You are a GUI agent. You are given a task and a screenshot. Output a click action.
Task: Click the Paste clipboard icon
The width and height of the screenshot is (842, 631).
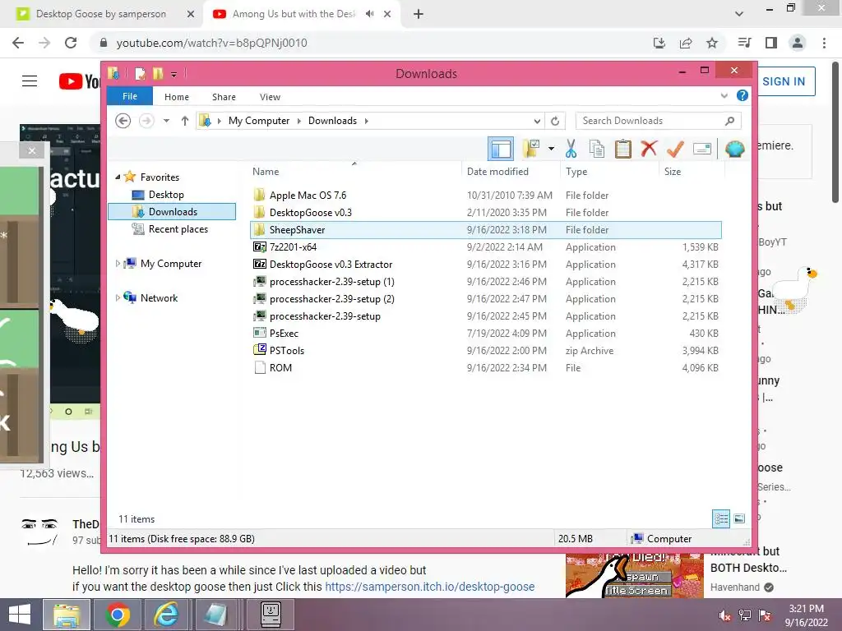pos(623,149)
